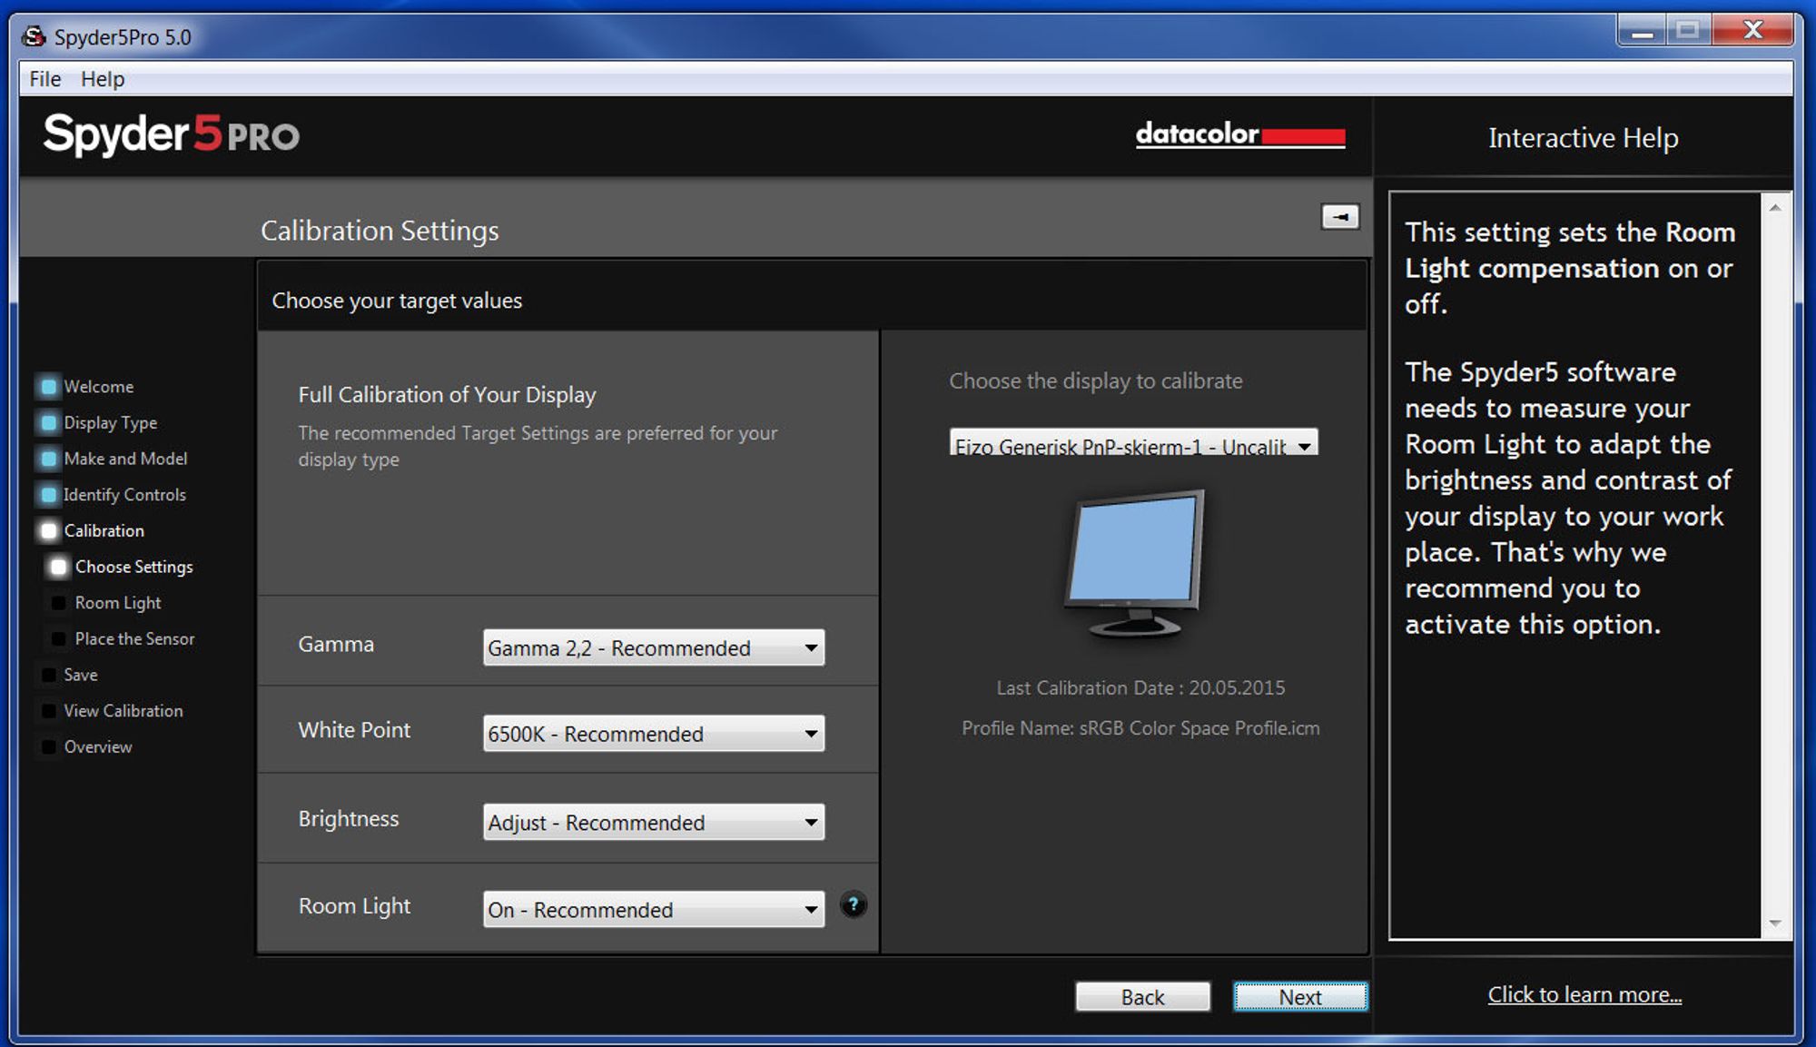The height and width of the screenshot is (1047, 1816).
Task: Click the Calibration Settings title
Action: [x=380, y=231]
